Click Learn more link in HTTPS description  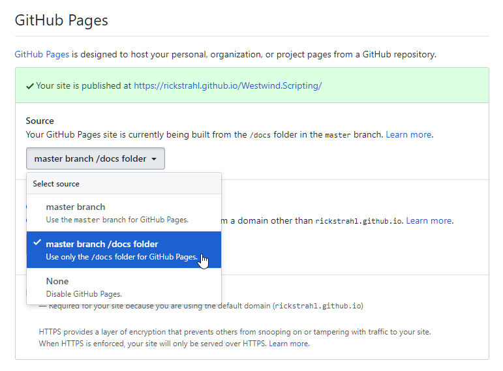(288, 344)
